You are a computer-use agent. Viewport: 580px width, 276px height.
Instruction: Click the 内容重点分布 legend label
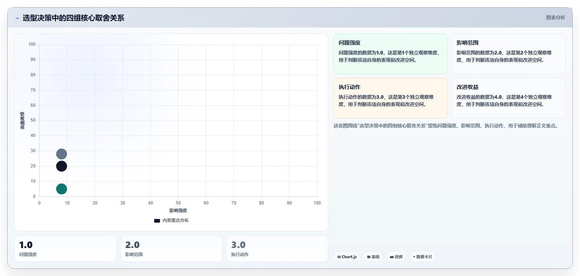click(x=175, y=220)
